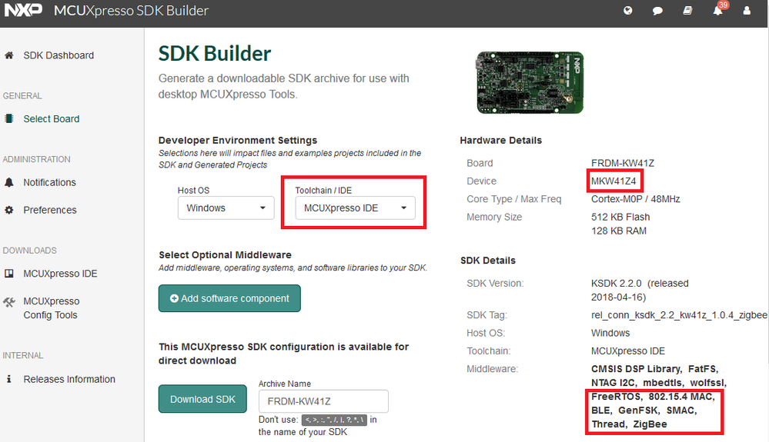This screenshot has height=442, width=769.
Task: Click the FRDM-KW41Z board image
Action: 530,82
